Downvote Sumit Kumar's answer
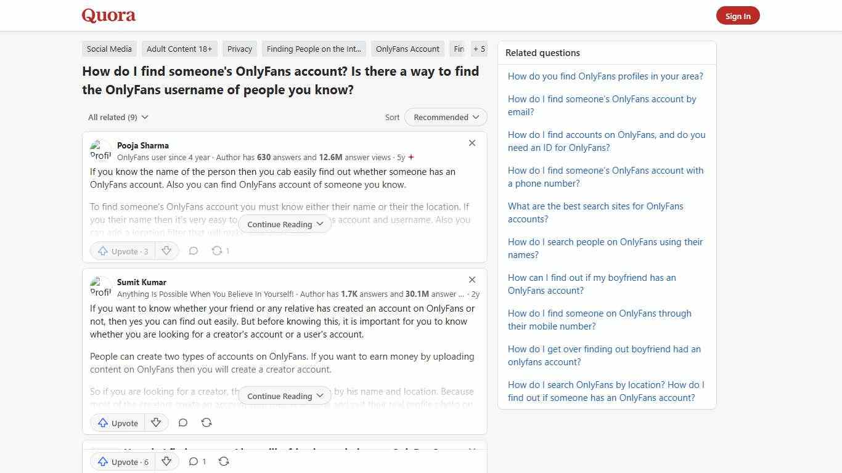Image resolution: width=842 pixels, height=473 pixels. click(156, 422)
